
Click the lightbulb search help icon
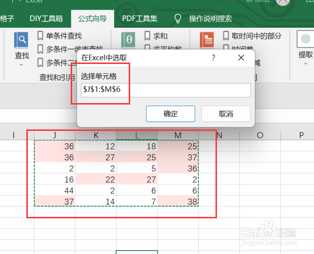pos(177,19)
